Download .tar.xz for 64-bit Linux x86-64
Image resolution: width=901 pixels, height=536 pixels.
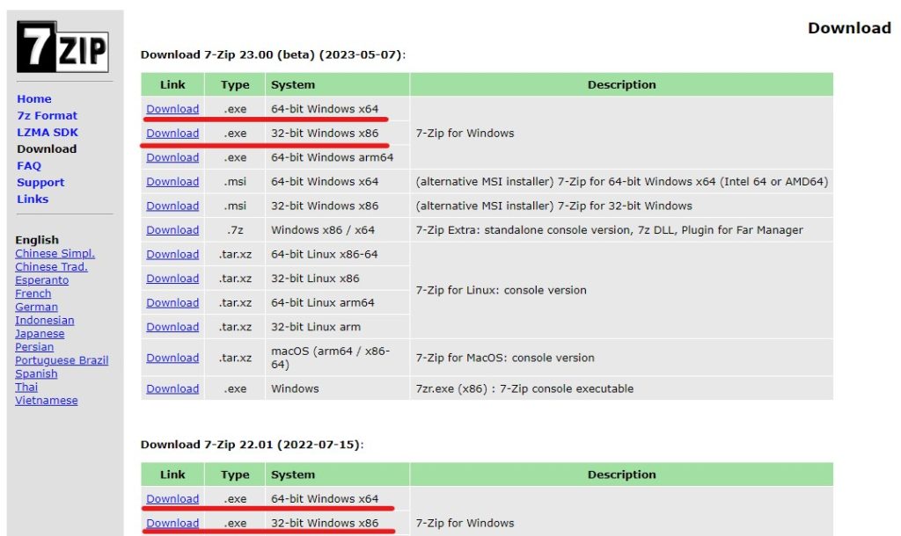[172, 254]
